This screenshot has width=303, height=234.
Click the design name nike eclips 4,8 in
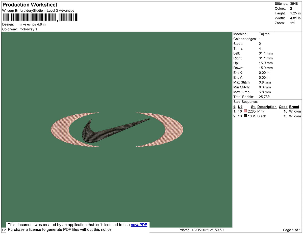coord(32,24)
